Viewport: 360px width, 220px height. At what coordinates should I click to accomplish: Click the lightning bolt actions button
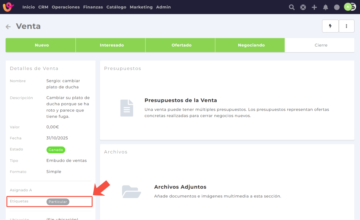click(x=330, y=26)
